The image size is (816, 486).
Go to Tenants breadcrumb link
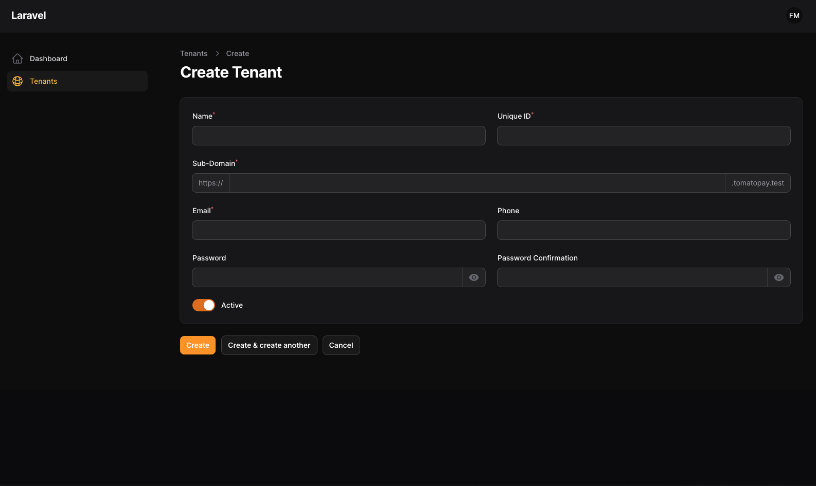tap(193, 53)
